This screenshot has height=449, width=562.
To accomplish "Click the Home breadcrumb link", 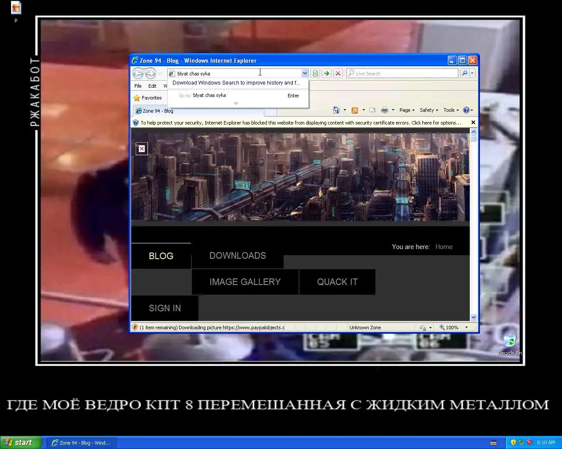I will click(x=444, y=247).
